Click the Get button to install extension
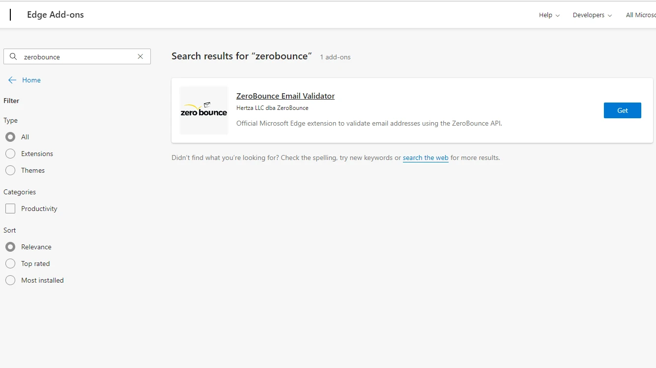The height and width of the screenshot is (368, 656). (x=622, y=110)
